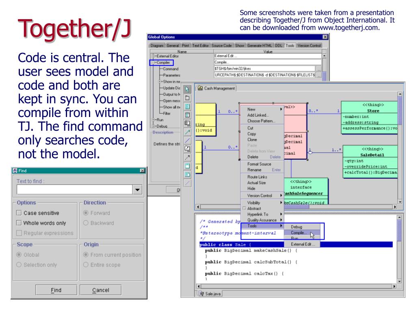Switch to the Generate HTML tab
416x312 pixels.
[x=260, y=45]
